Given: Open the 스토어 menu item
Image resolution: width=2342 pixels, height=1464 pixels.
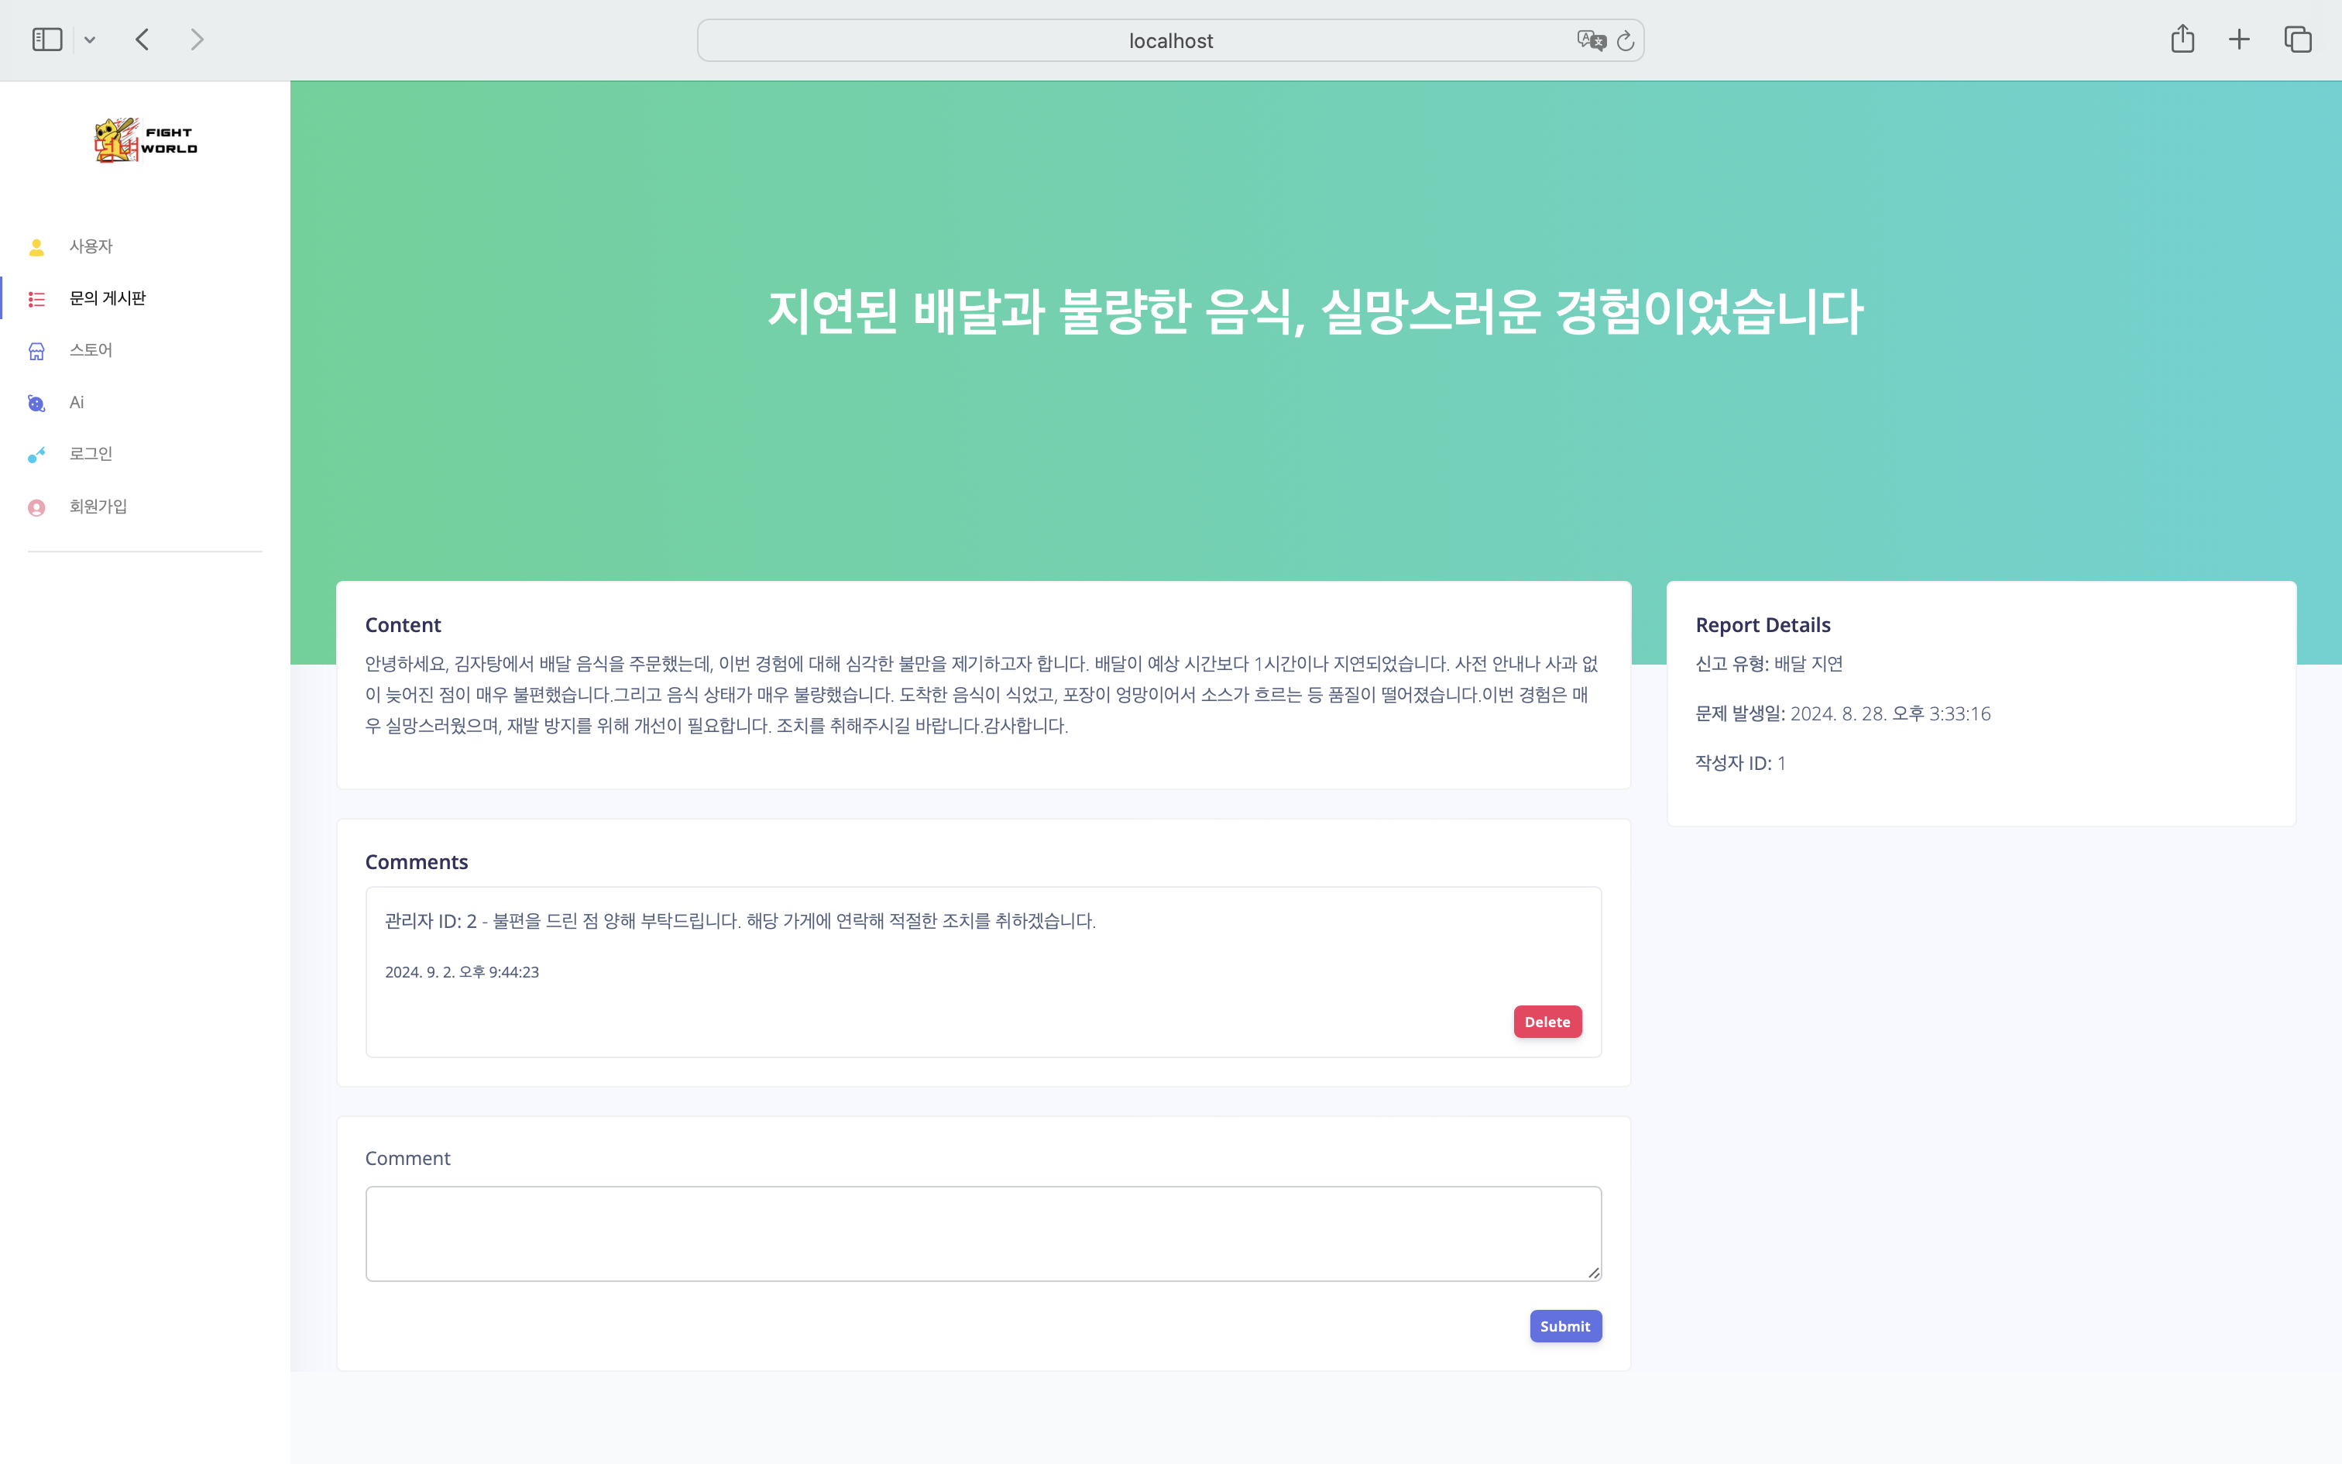Looking at the screenshot, I should (91, 350).
